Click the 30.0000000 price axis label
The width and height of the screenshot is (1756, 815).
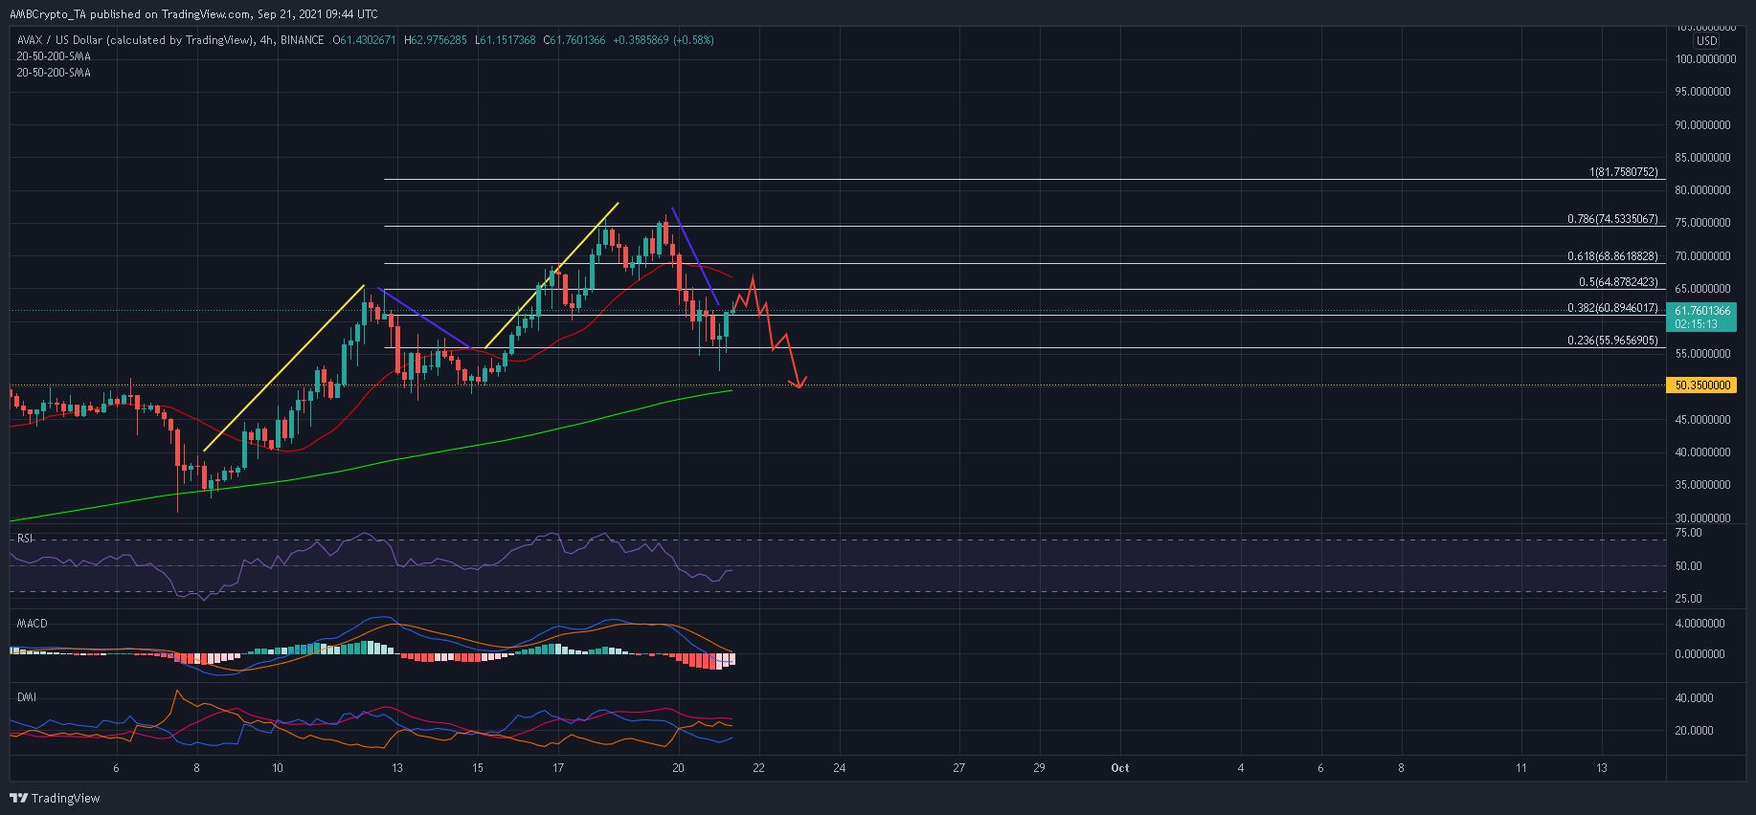pos(1703,518)
